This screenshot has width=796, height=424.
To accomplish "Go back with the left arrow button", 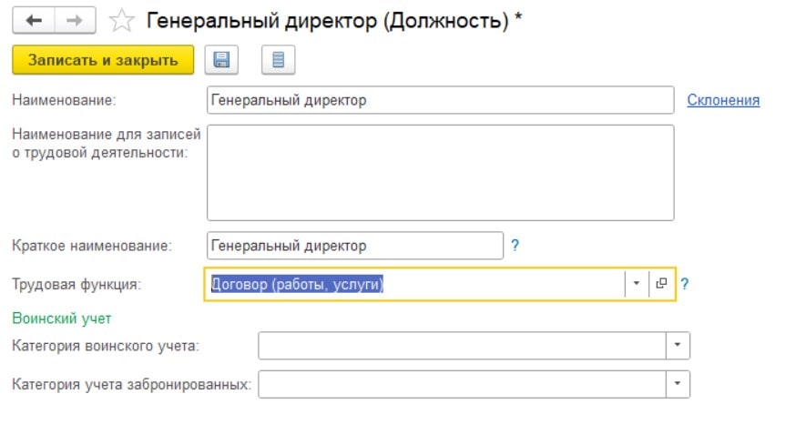I will [x=34, y=21].
